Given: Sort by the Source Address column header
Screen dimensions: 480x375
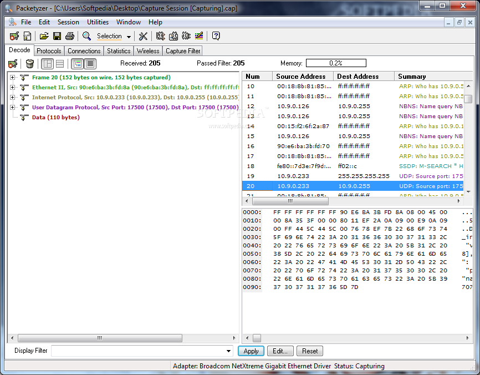Looking at the screenshot, I should pyautogui.click(x=303, y=77).
